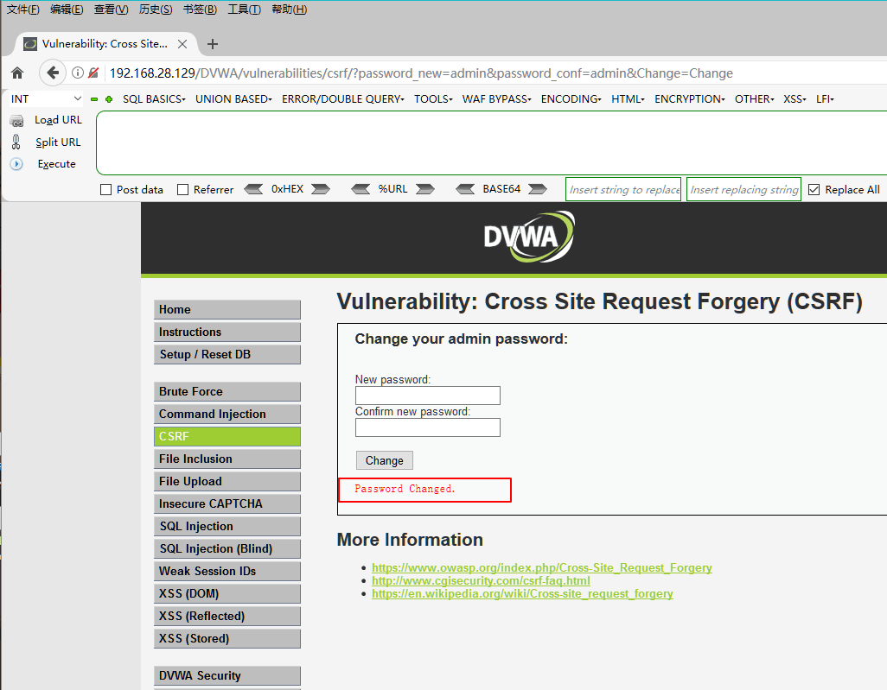Open the 编辑(E) menu
Screen dimensions: 887x690
pyautogui.click(x=67, y=9)
